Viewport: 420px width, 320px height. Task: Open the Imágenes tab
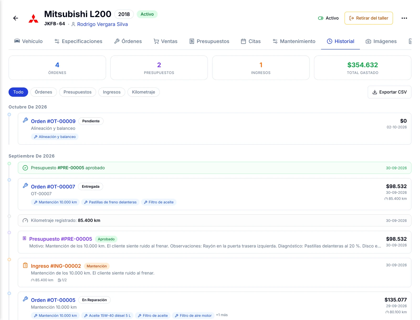point(381,41)
